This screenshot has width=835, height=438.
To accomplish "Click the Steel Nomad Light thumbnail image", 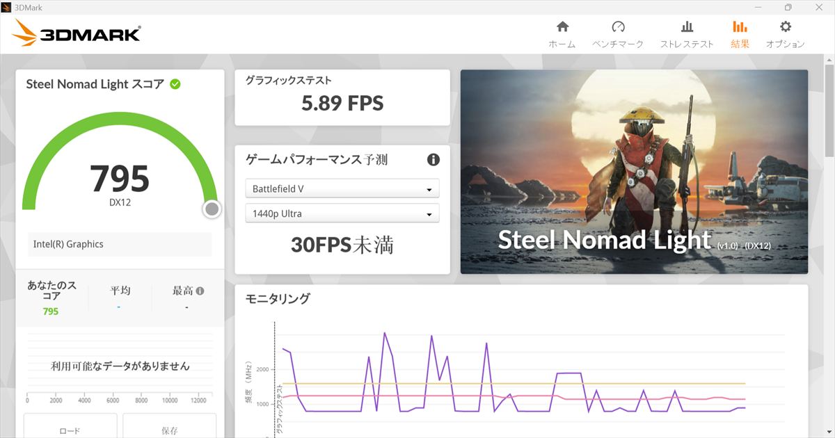I will pyautogui.click(x=634, y=172).
